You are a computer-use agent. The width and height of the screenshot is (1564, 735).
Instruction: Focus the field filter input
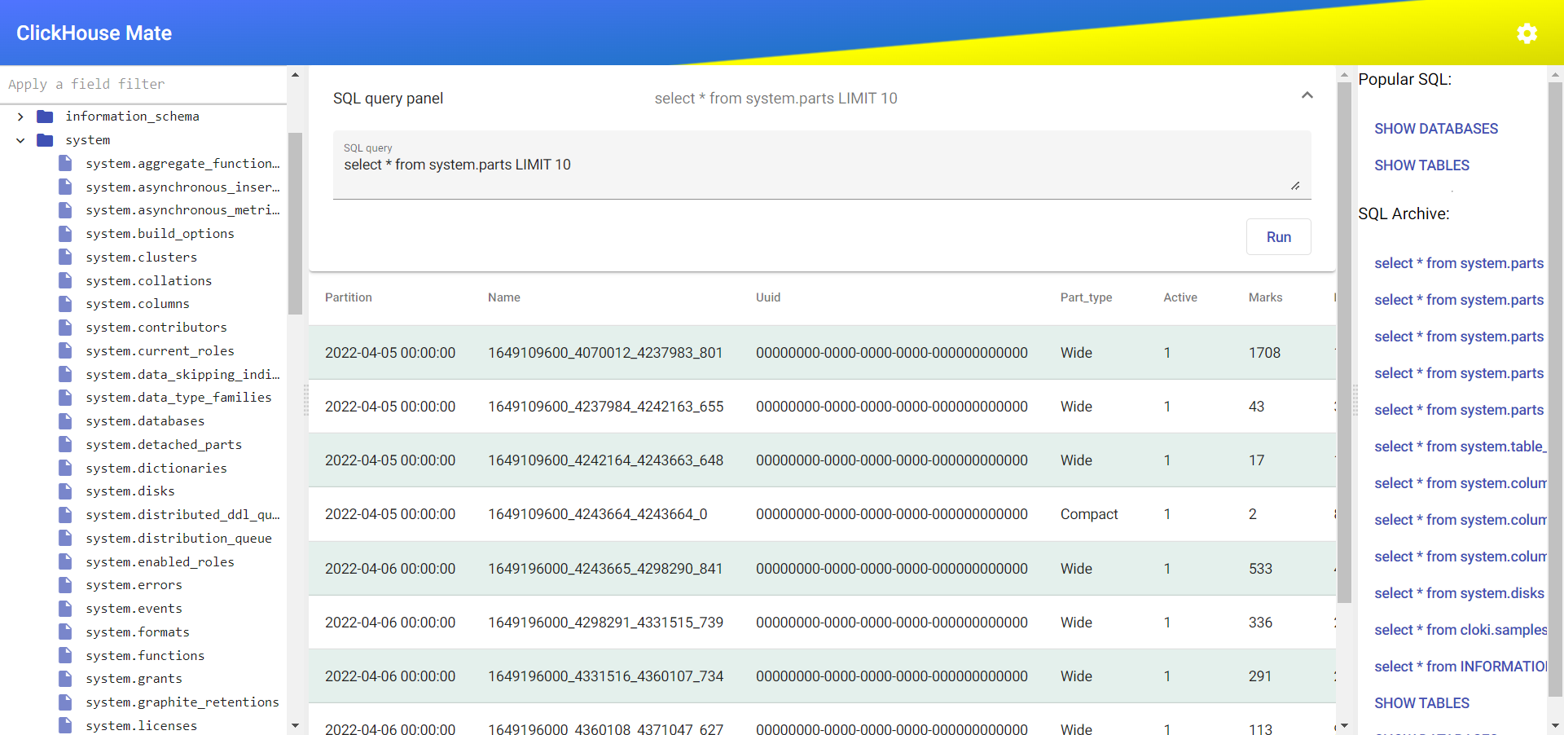(143, 84)
